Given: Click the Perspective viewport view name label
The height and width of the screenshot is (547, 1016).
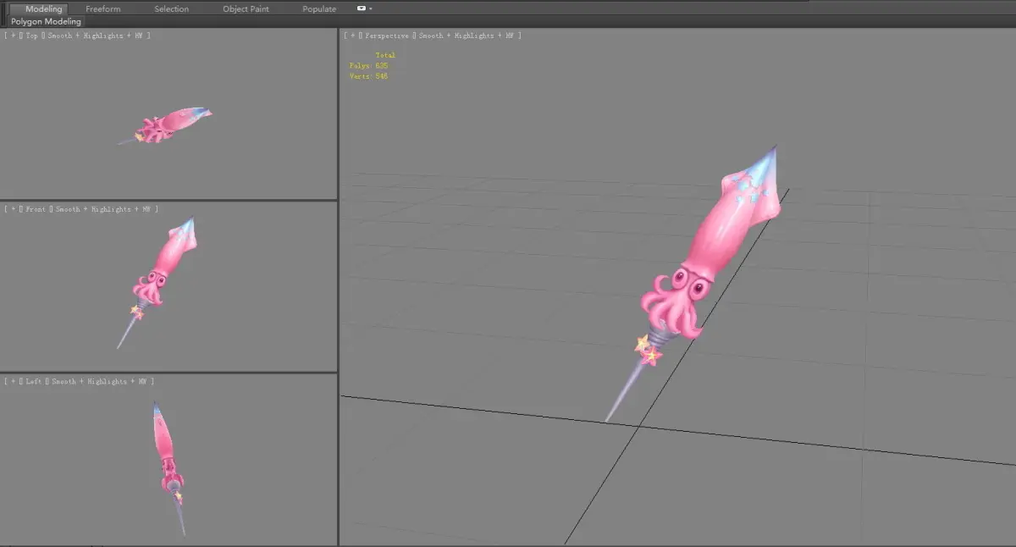Looking at the screenshot, I should [x=389, y=36].
